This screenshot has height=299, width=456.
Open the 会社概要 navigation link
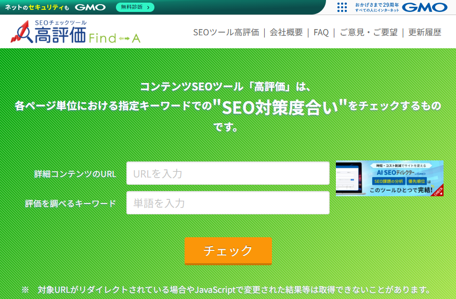pyautogui.click(x=286, y=32)
